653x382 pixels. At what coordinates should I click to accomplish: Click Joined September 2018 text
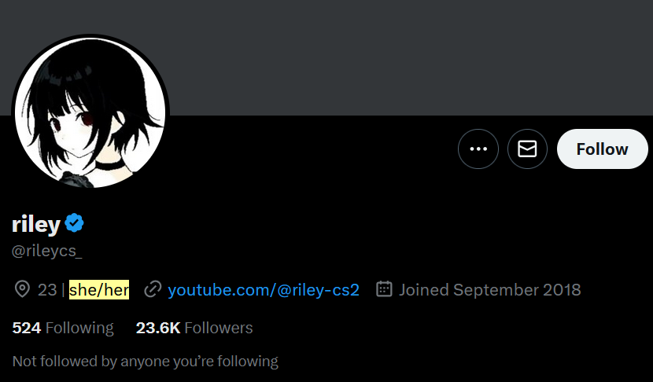click(x=489, y=289)
